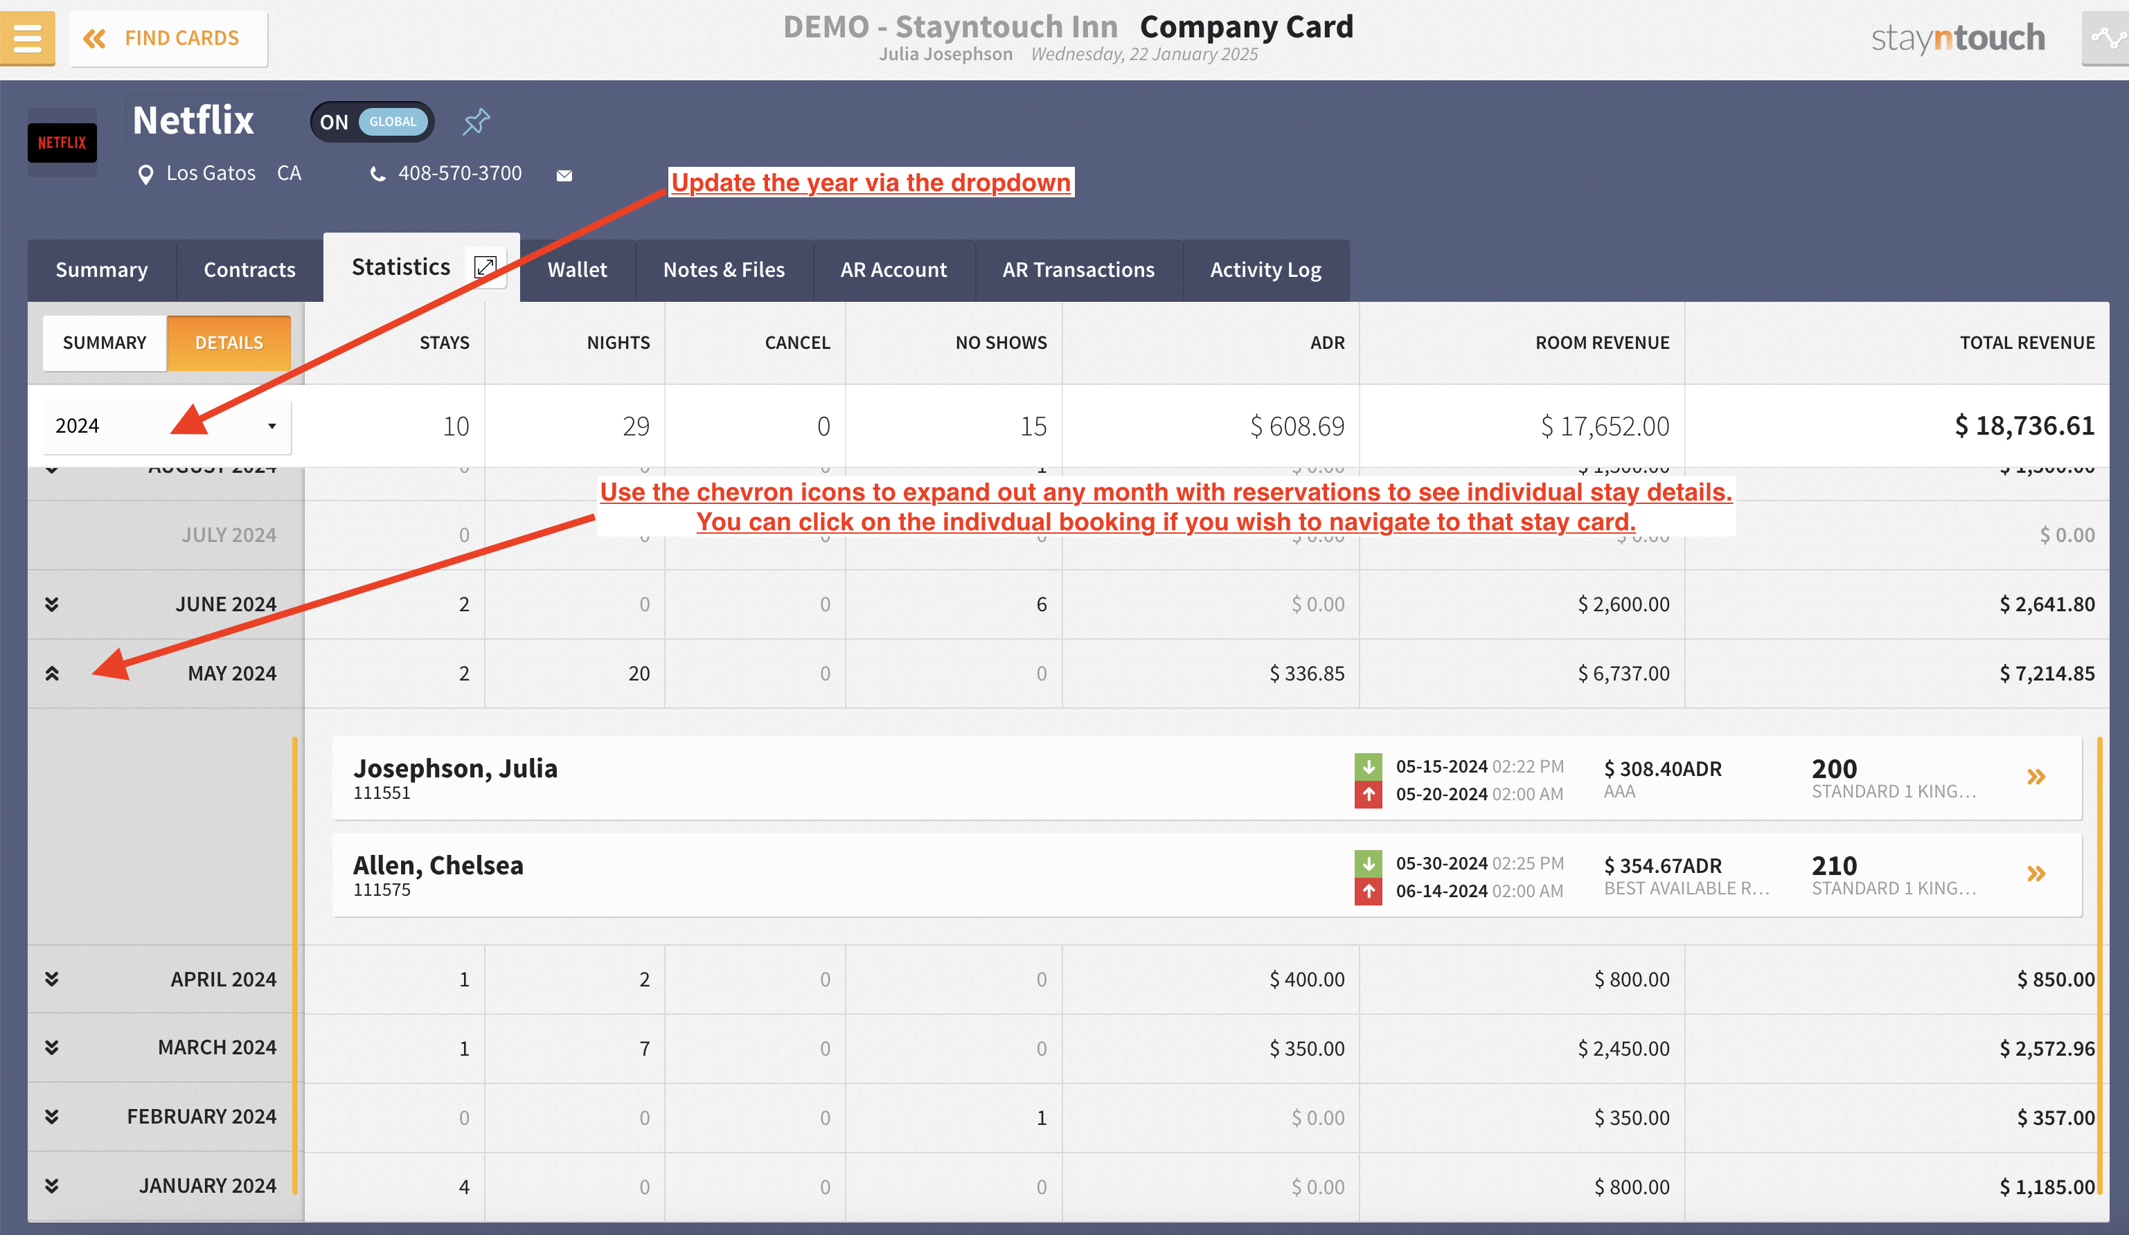Click the 408-570-3700 phone number
2129x1235 pixels.
tap(460, 173)
